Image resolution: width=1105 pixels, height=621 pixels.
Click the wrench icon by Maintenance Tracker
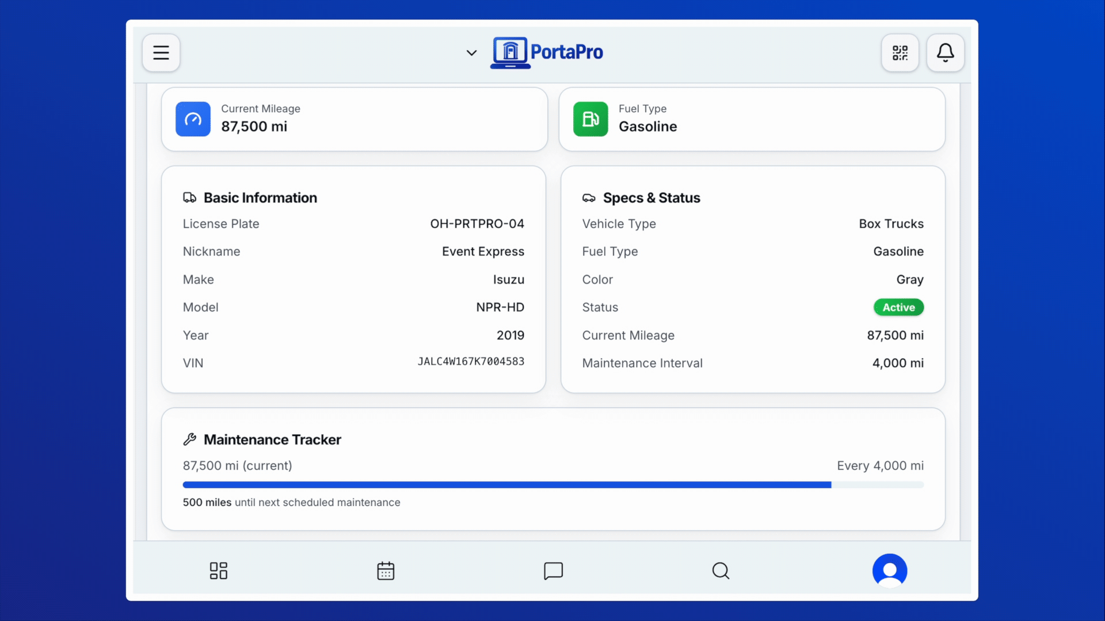click(189, 439)
